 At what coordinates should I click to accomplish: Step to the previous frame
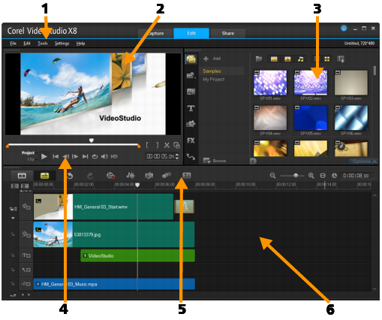tap(66, 157)
